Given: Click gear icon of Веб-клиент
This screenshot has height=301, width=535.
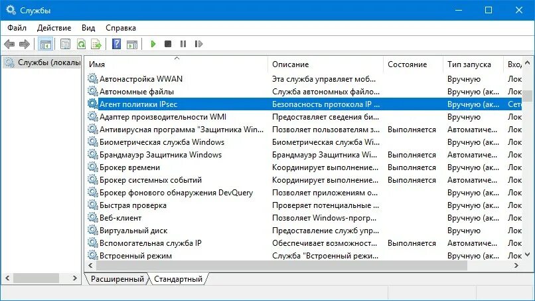Looking at the screenshot, I should (92, 218).
